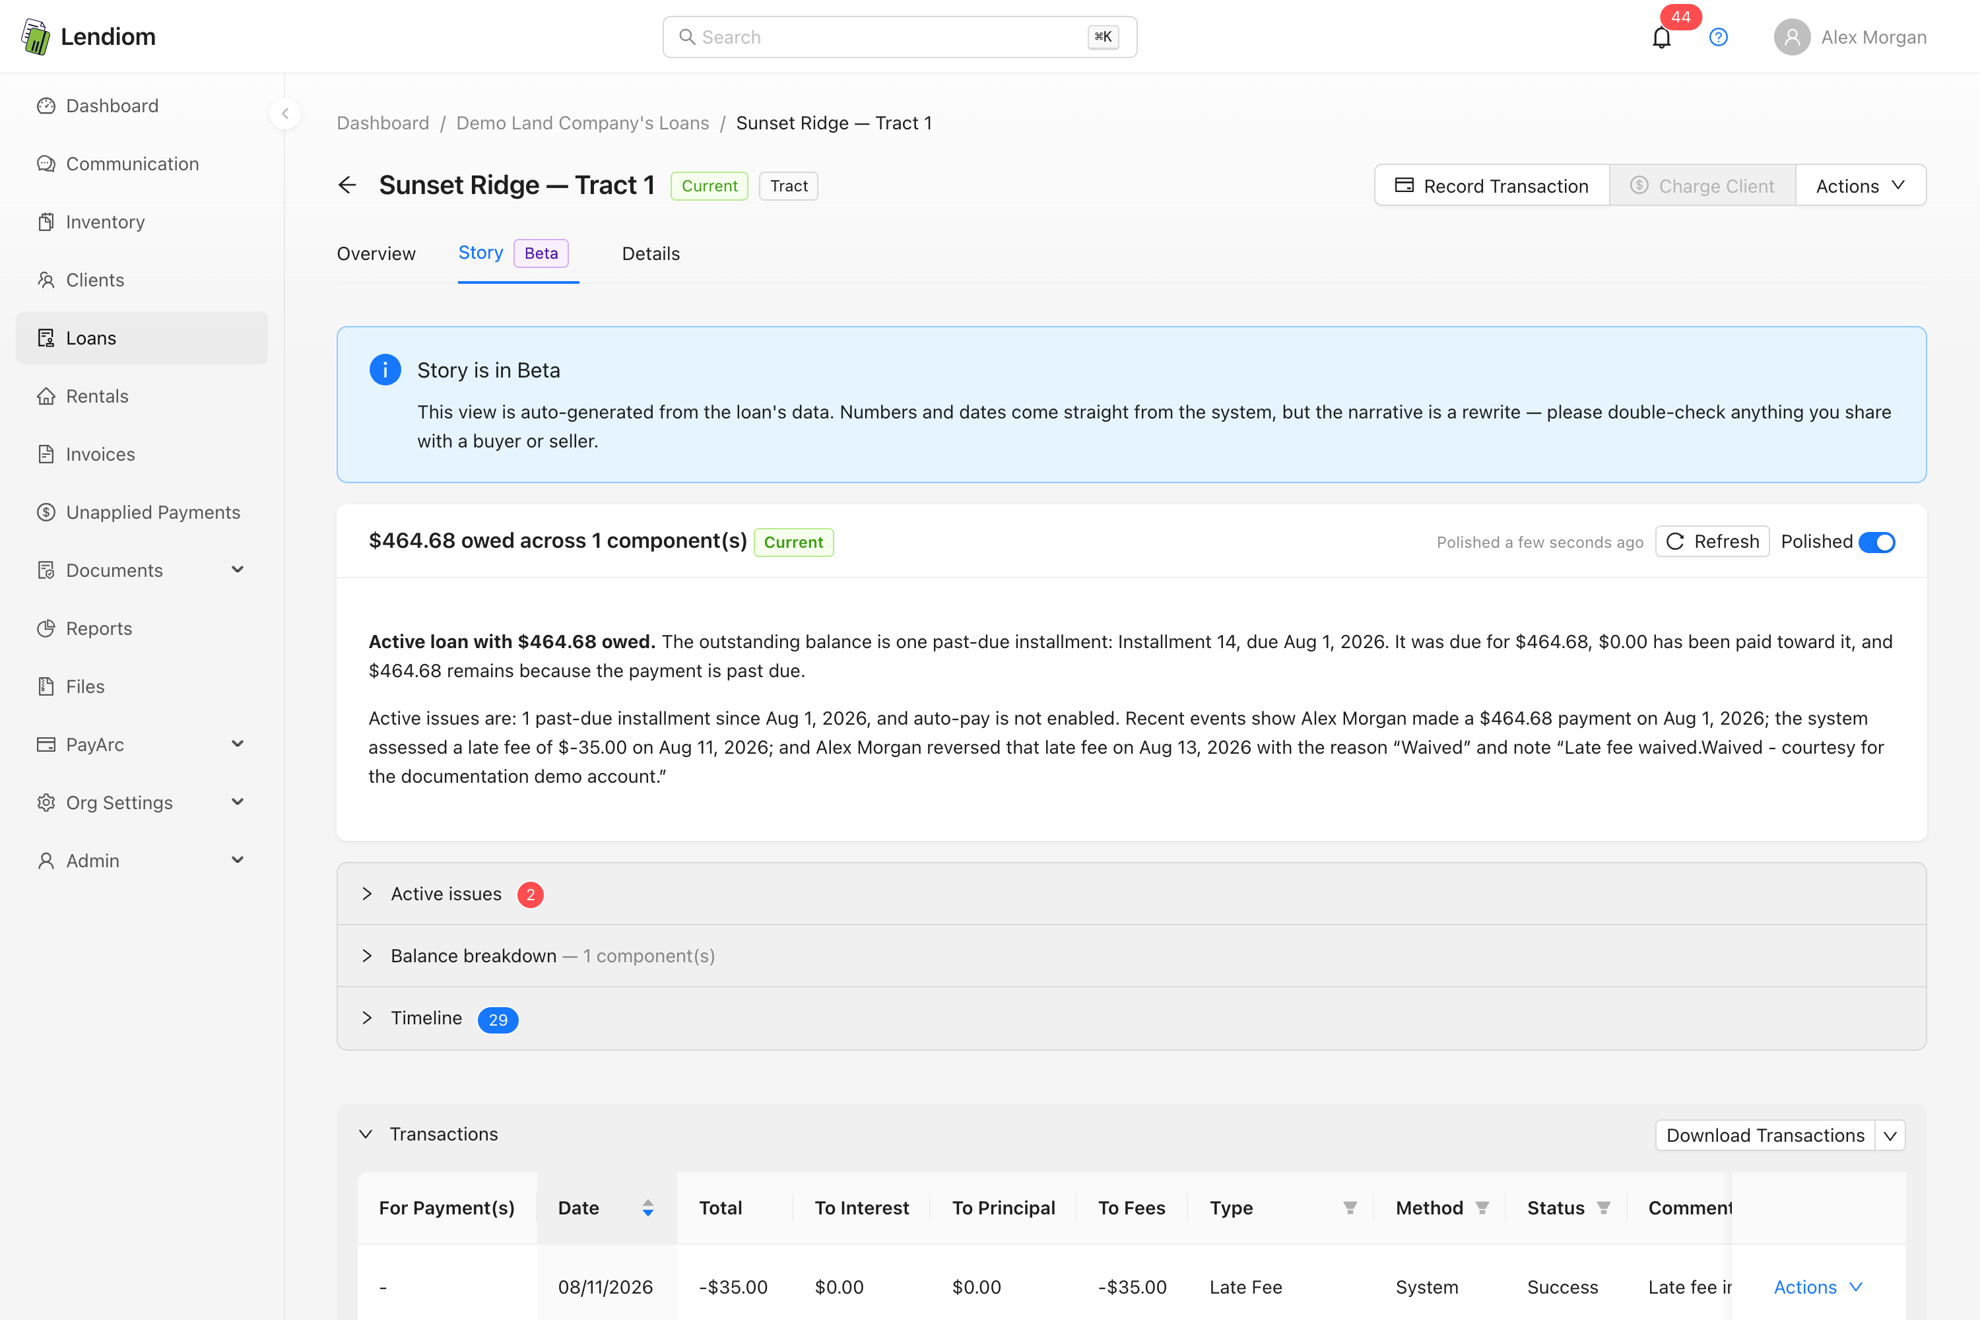Click the Communication chat icon in sidebar
Image resolution: width=1980 pixels, height=1320 pixels.
click(46, 164)
